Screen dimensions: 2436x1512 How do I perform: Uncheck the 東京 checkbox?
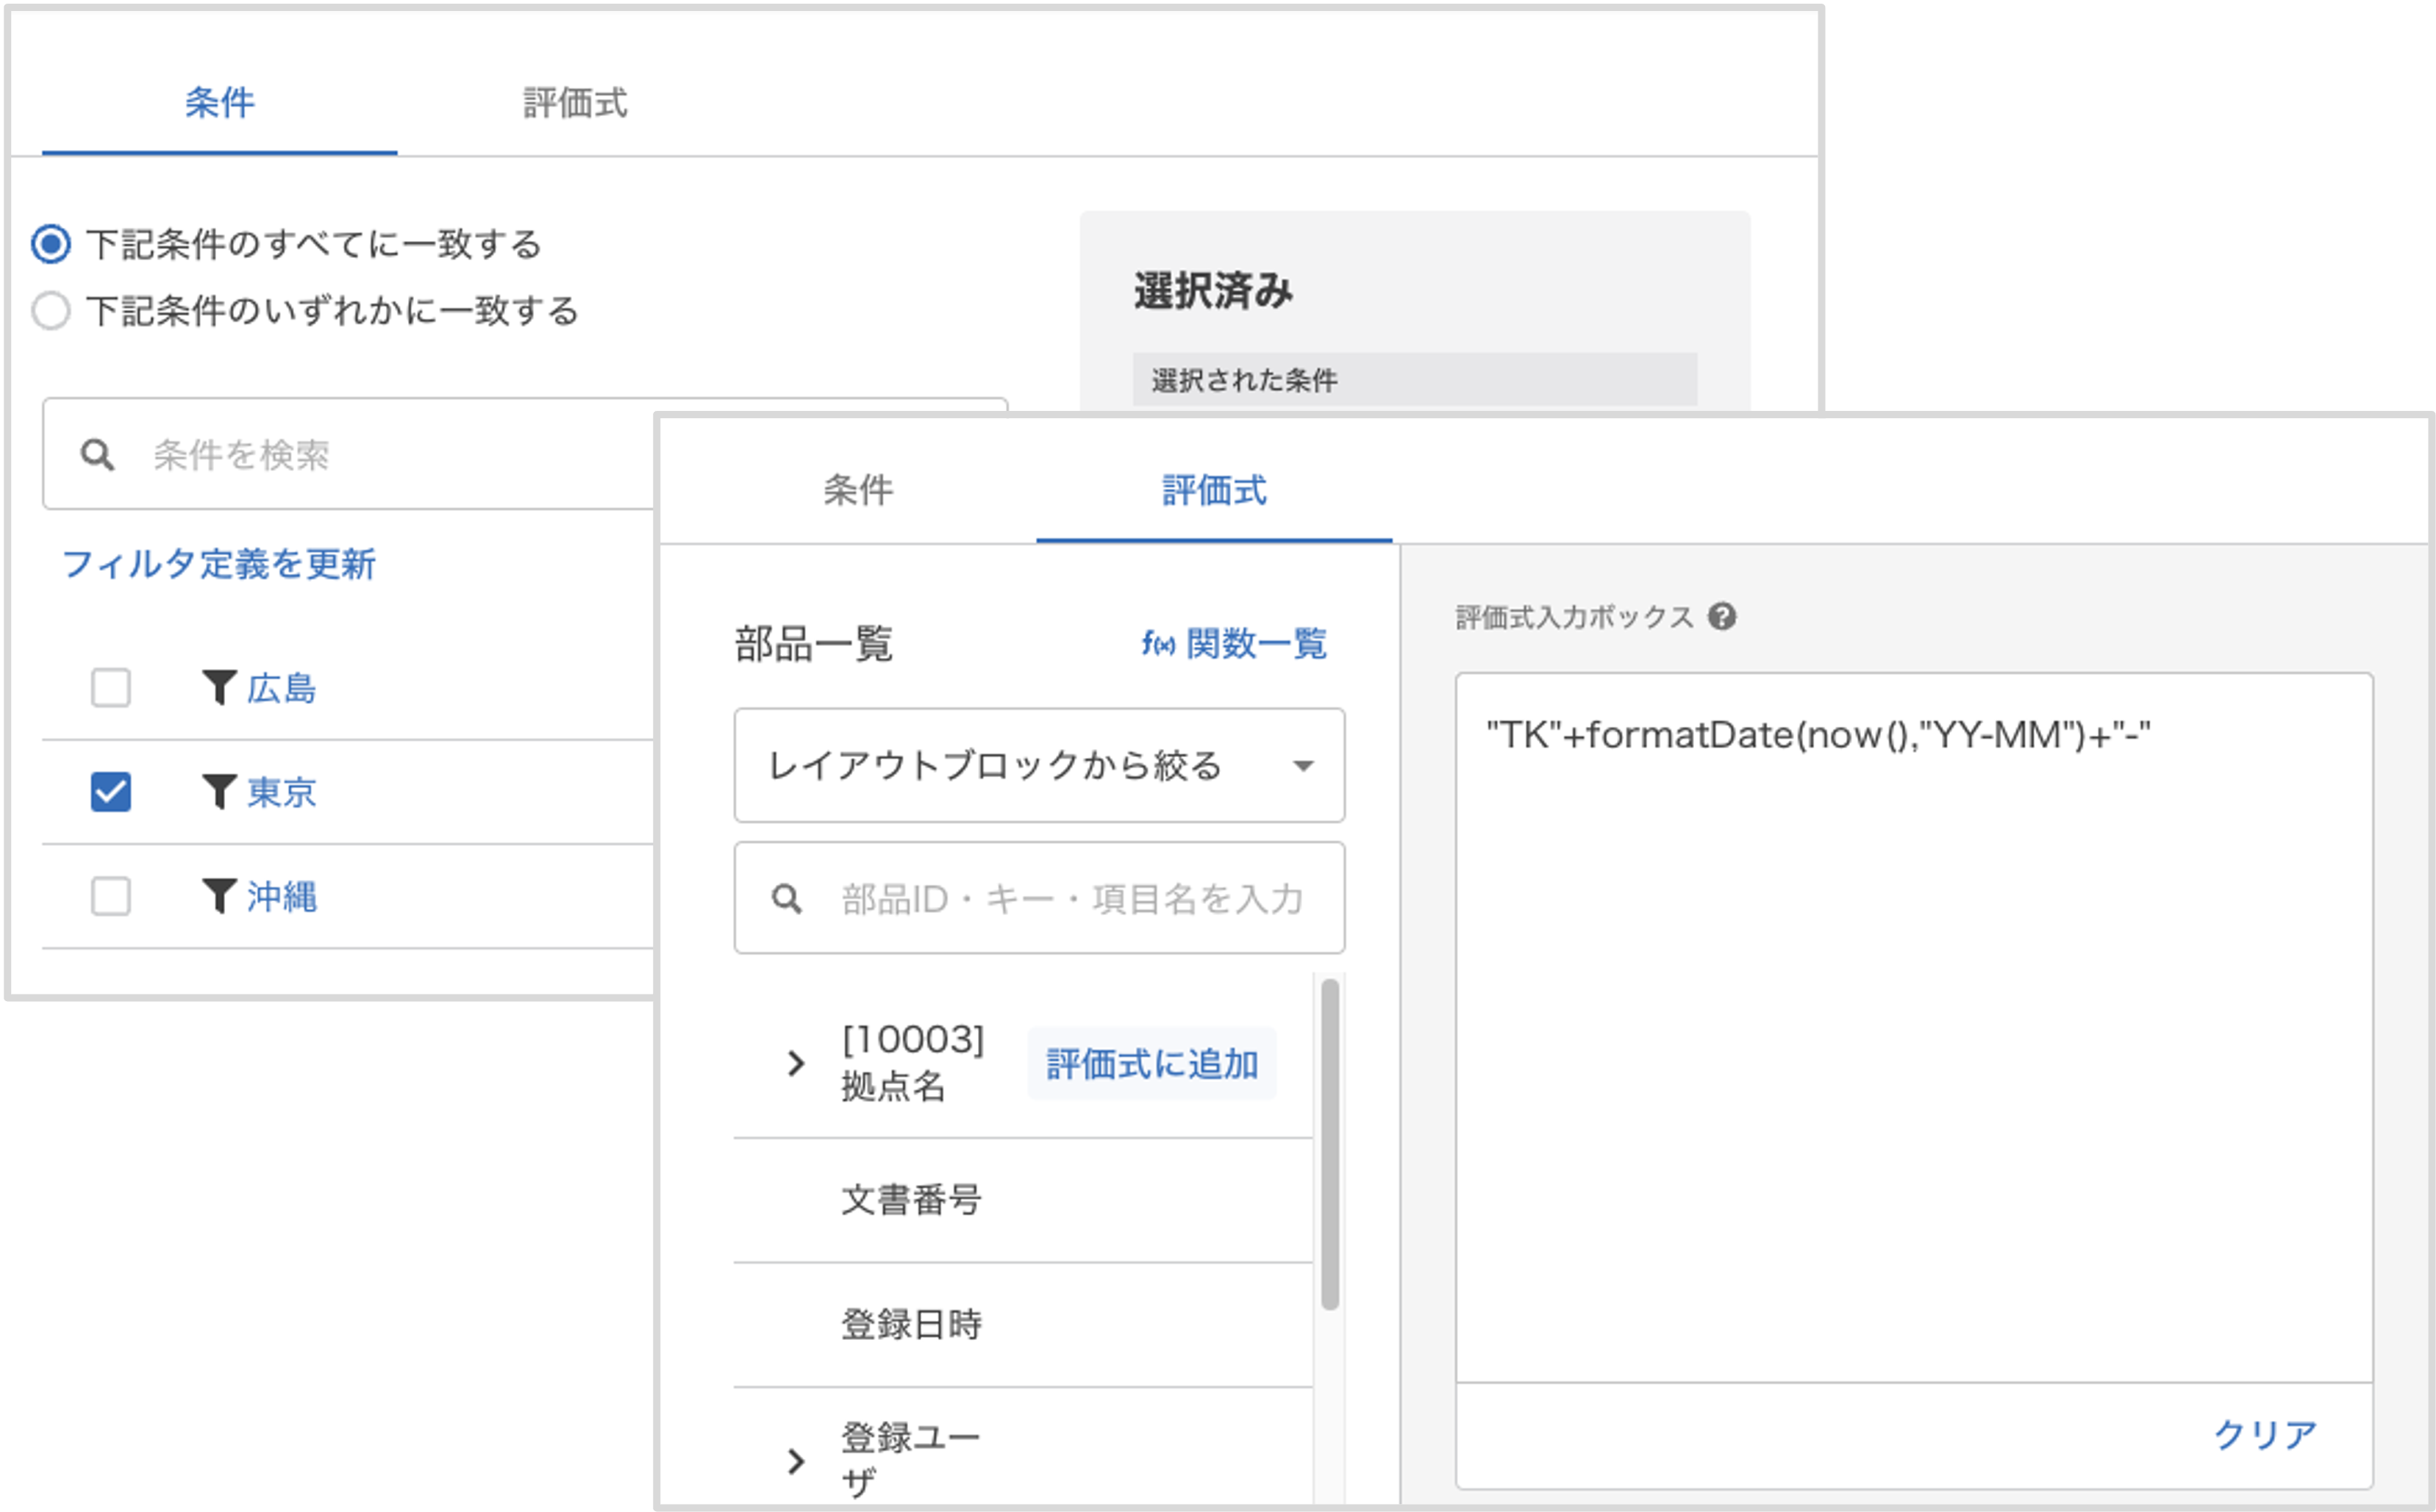pyautogui.click(x=111, y=792)
